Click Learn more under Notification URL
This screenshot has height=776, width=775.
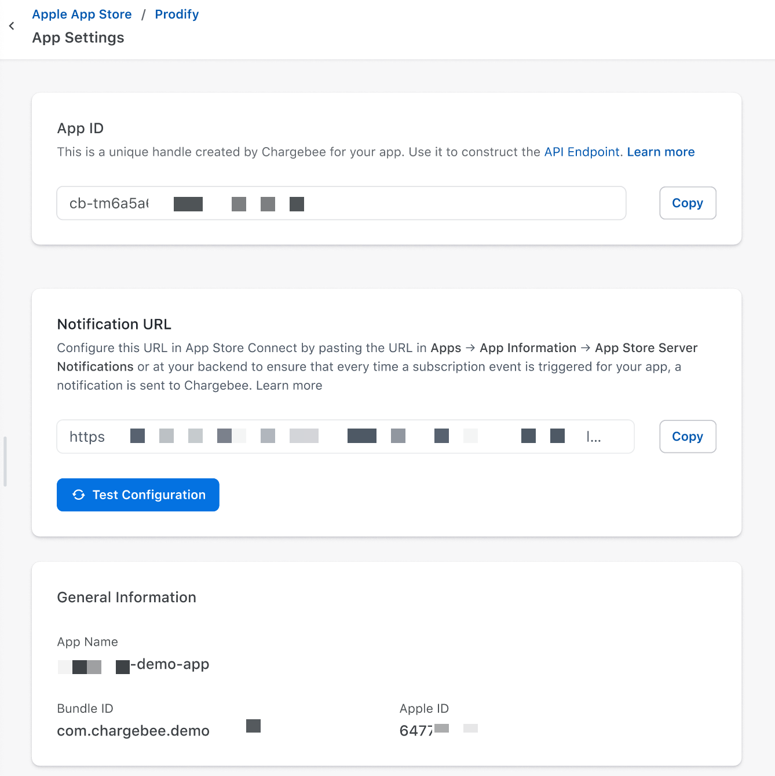point(289,386)
